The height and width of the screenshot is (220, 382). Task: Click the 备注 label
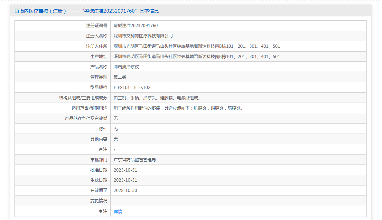103,149
